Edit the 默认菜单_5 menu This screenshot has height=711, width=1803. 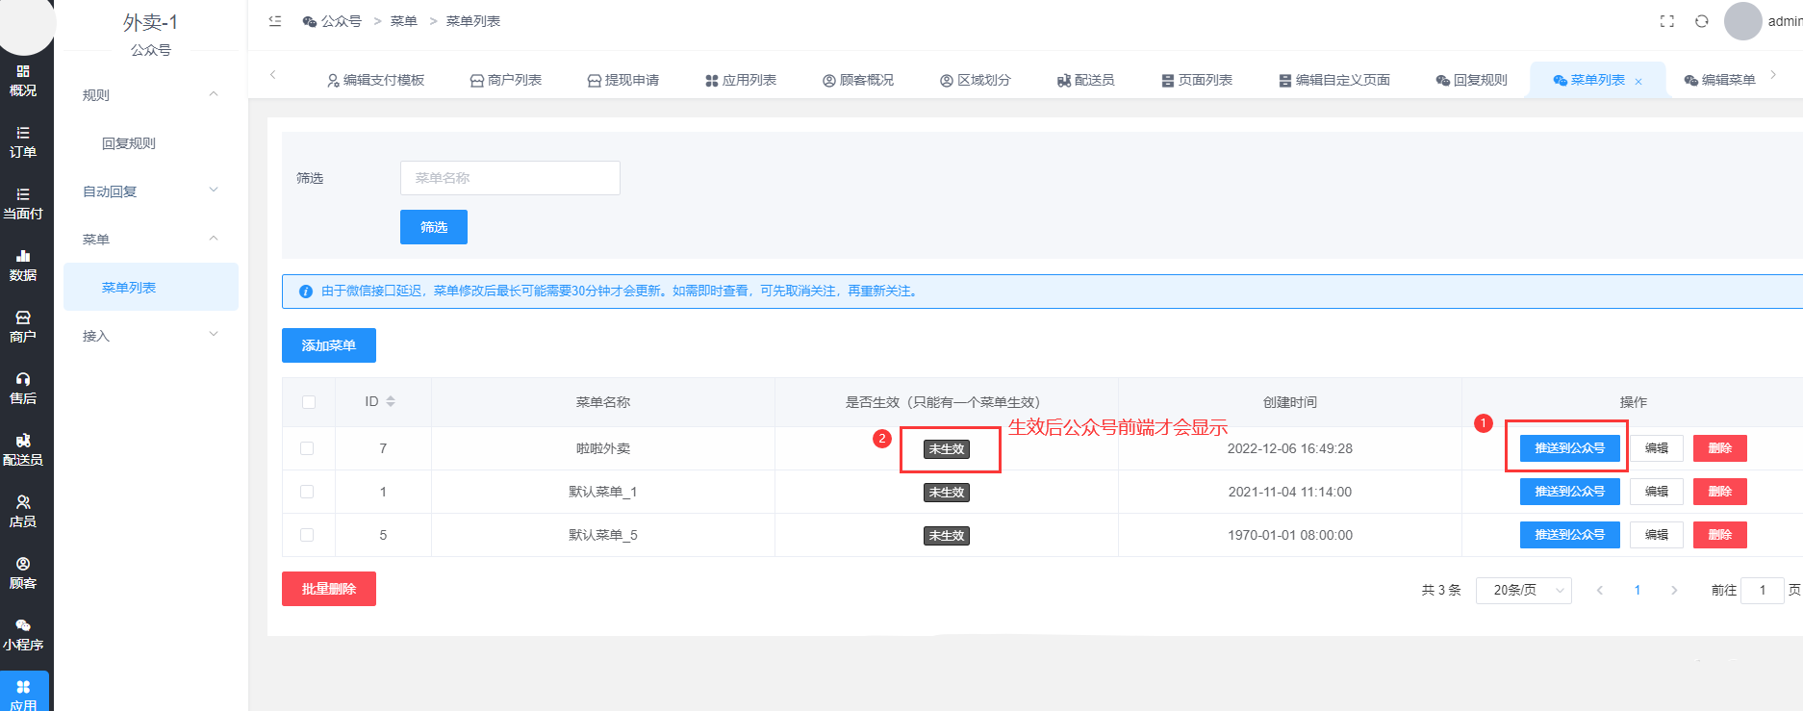1657,535
